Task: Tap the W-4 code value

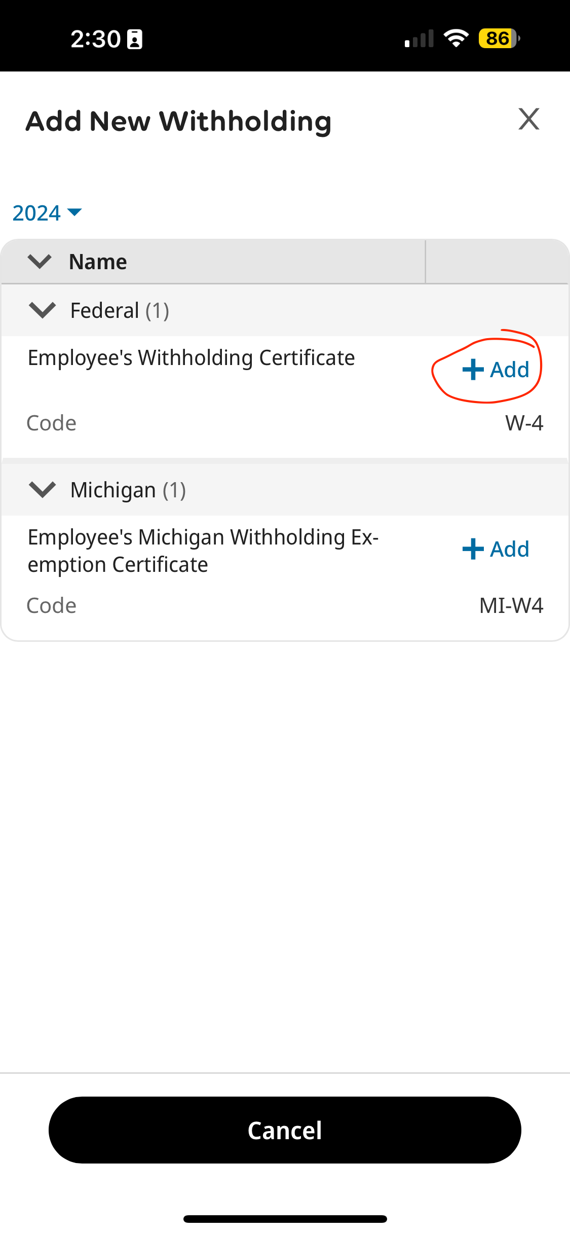Action: pos(524,423)
